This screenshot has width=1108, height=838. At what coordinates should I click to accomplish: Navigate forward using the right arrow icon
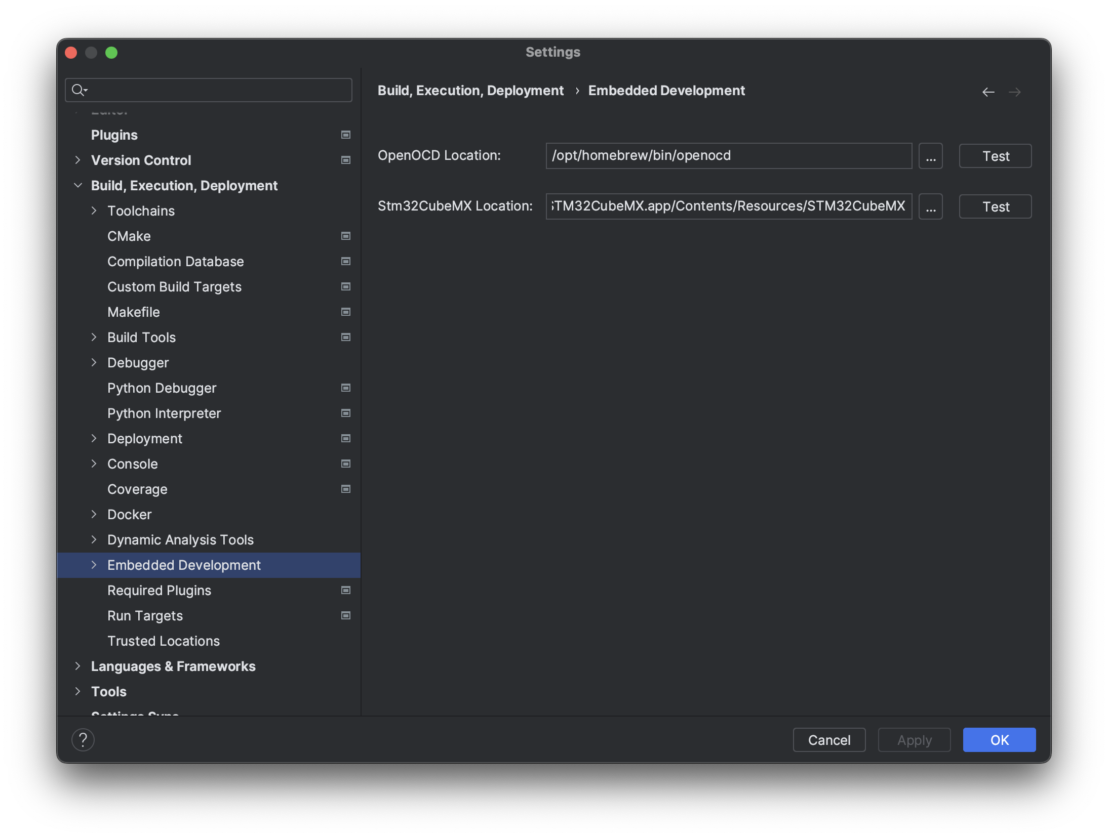click(1015, 92)
